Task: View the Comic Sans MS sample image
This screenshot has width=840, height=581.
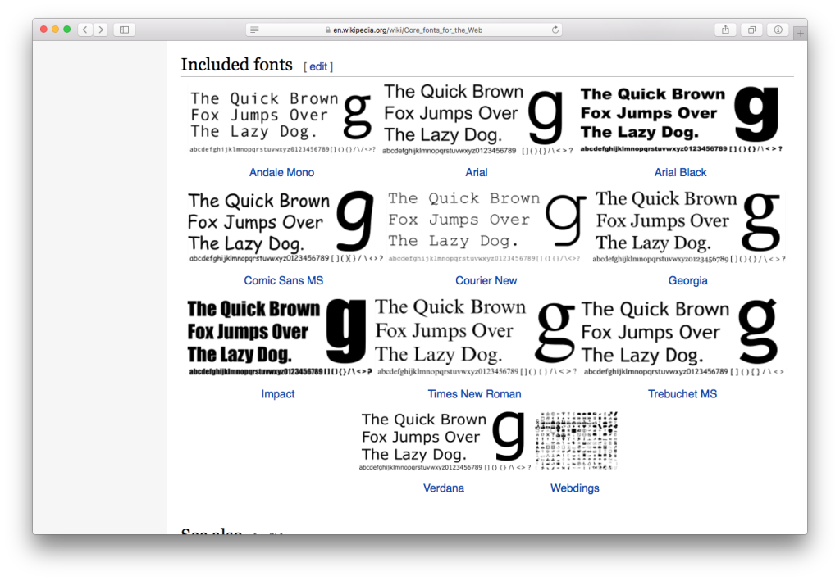Action: pos(285,227)
